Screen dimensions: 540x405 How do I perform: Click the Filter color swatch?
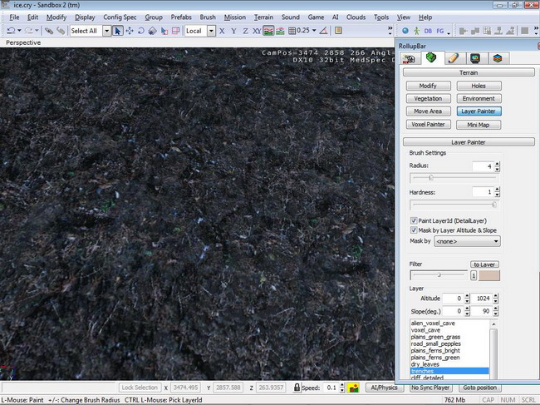[489, 275]
